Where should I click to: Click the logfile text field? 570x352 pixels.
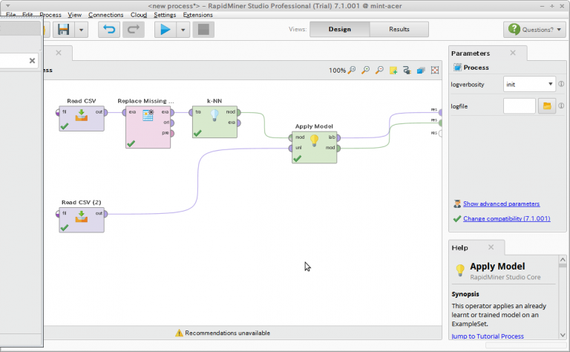point(519,106)
